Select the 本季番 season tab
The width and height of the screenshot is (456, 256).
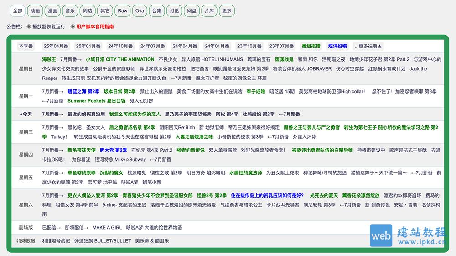(26, 46)
